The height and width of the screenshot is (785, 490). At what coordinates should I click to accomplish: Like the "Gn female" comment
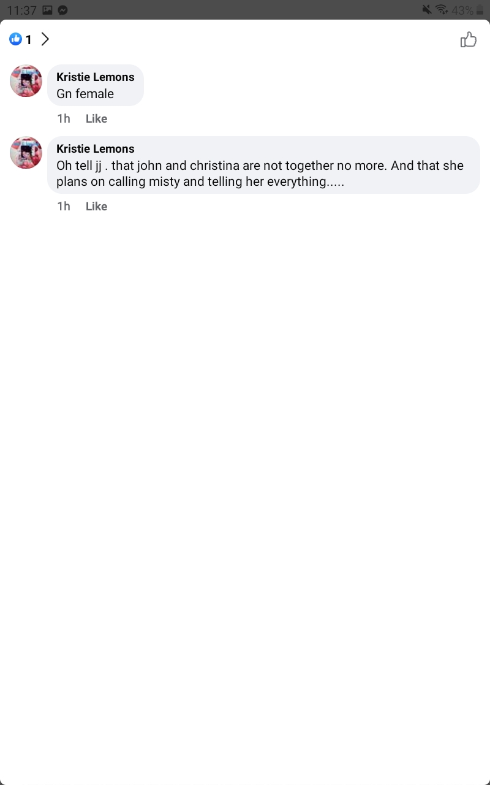[96, 118]
